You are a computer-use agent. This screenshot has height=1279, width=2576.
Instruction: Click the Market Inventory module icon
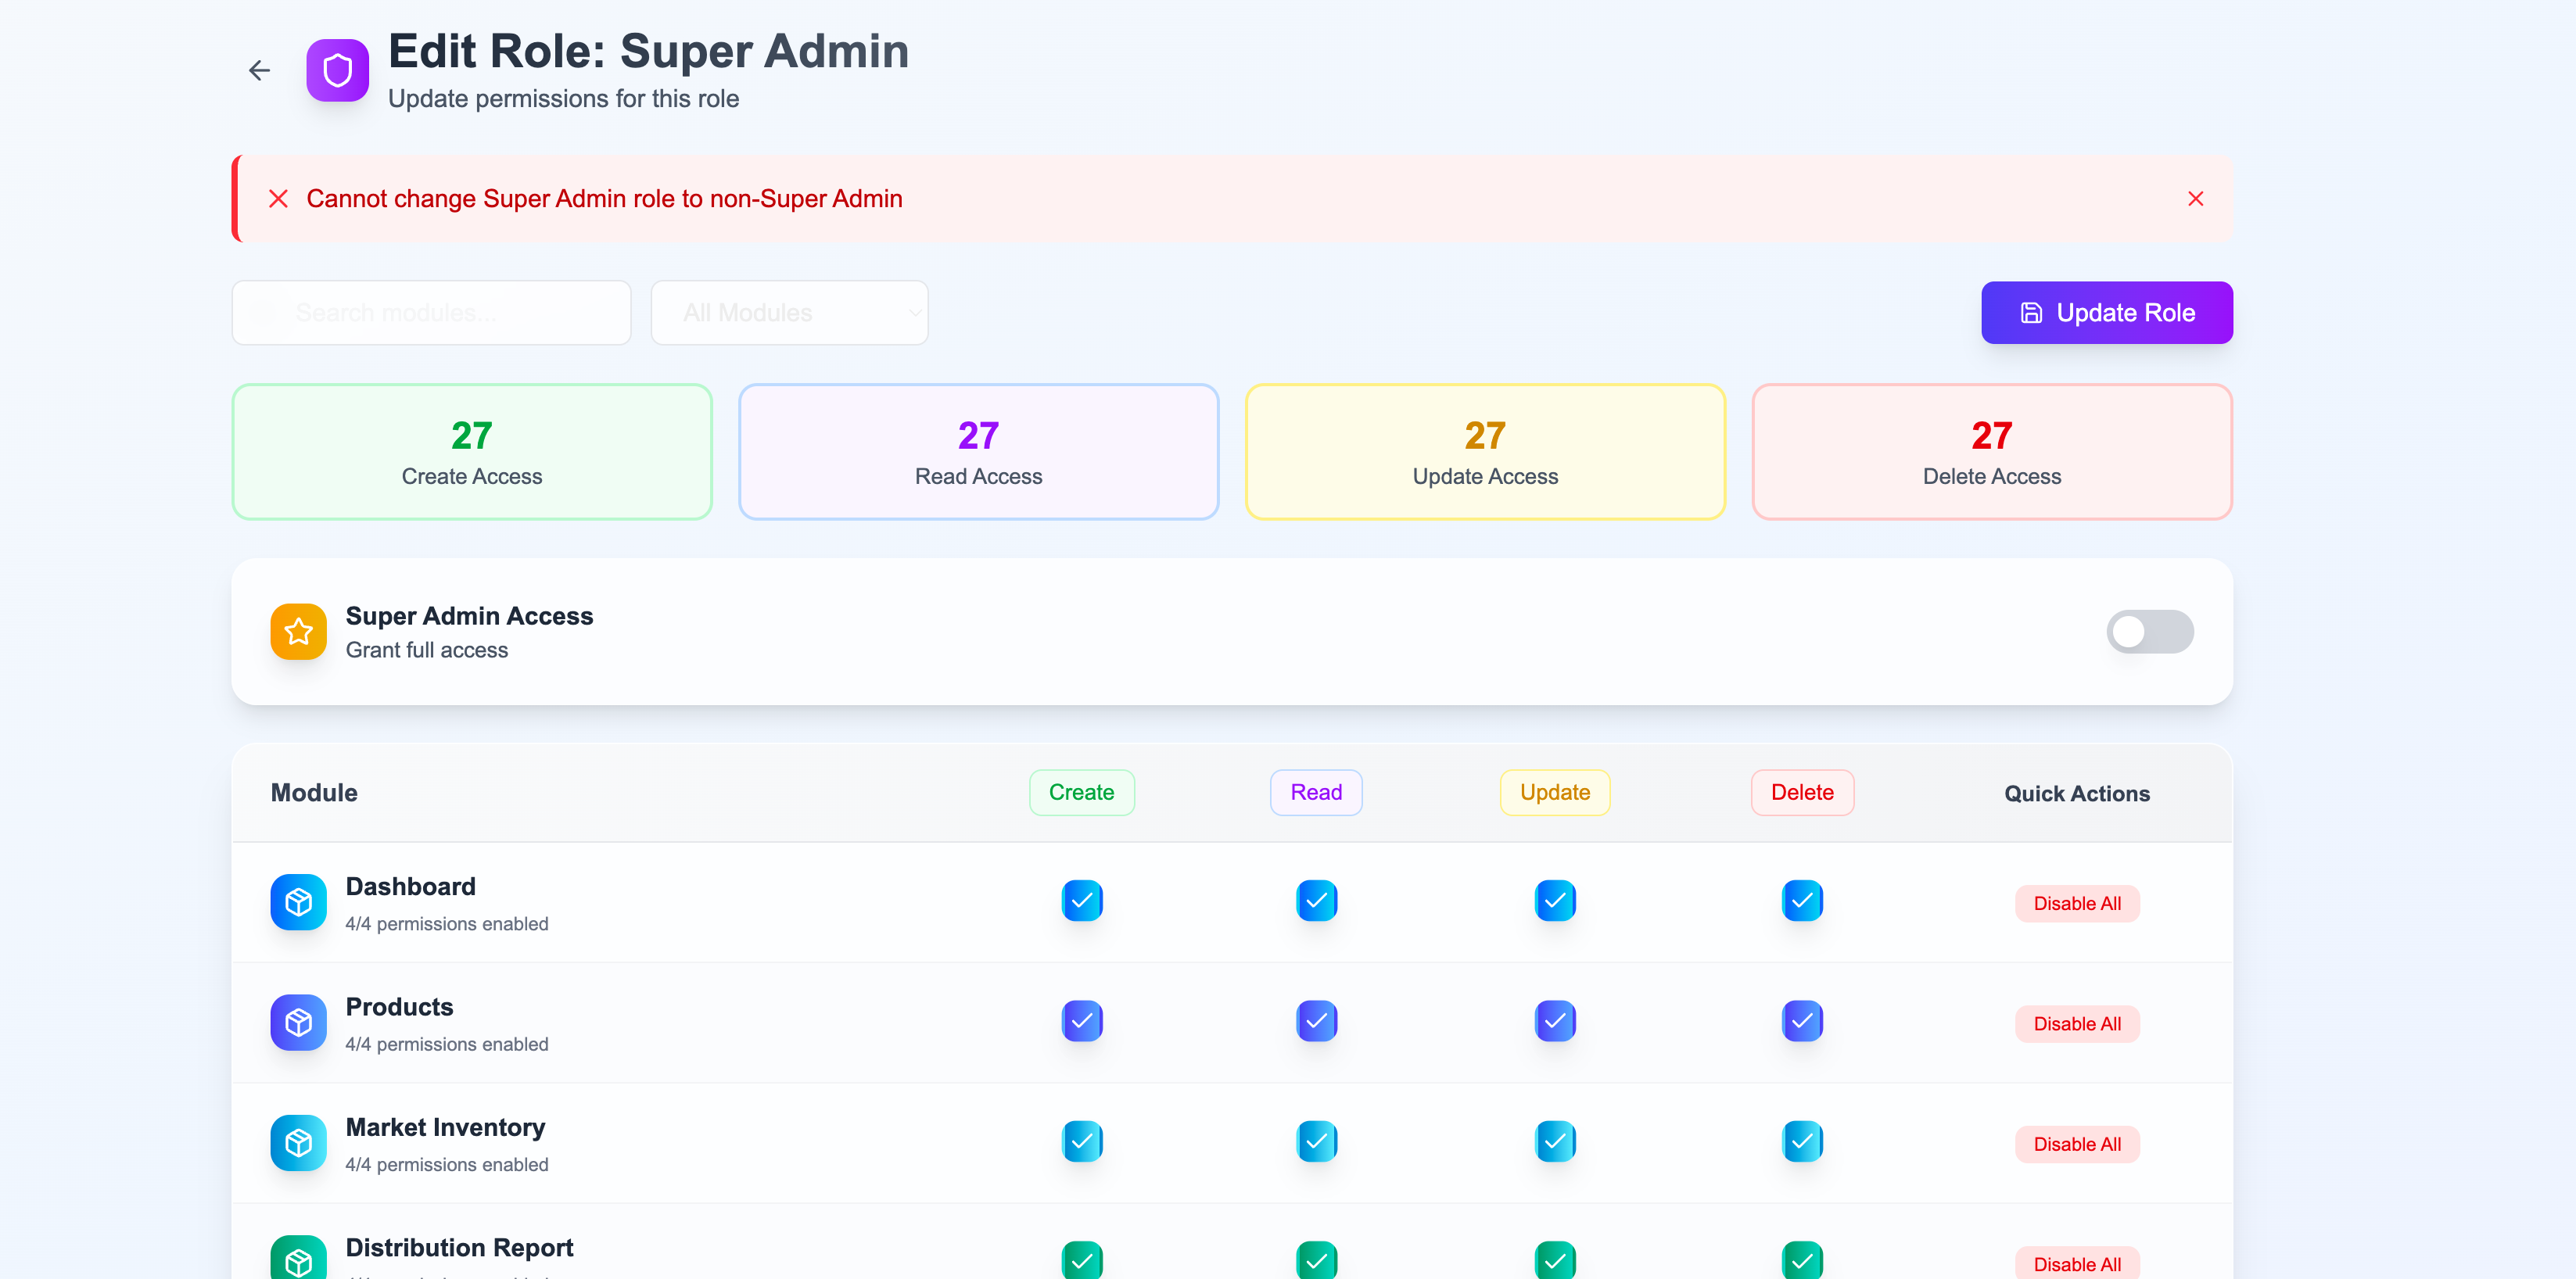click(x=298, y=1142)
